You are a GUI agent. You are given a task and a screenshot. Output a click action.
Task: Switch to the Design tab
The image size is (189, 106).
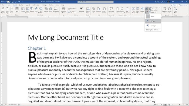[21, 5]
